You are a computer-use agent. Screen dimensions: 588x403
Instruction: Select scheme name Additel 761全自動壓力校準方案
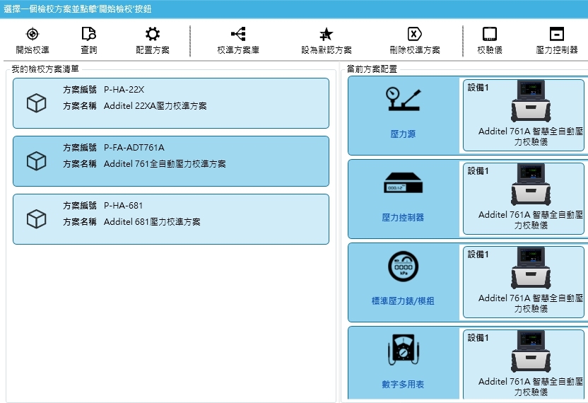[x=165, y=163]
